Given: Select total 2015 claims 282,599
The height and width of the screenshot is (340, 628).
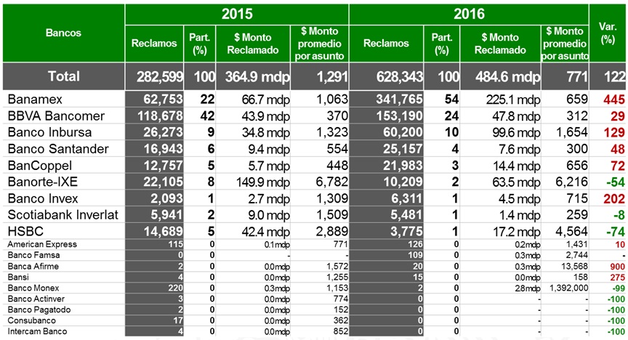Looking at the screenshot, I should (x=160, y=76).
